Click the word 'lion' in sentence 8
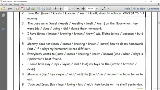The image size is (160, 90). pyautogui.click(x=109, y=74)
